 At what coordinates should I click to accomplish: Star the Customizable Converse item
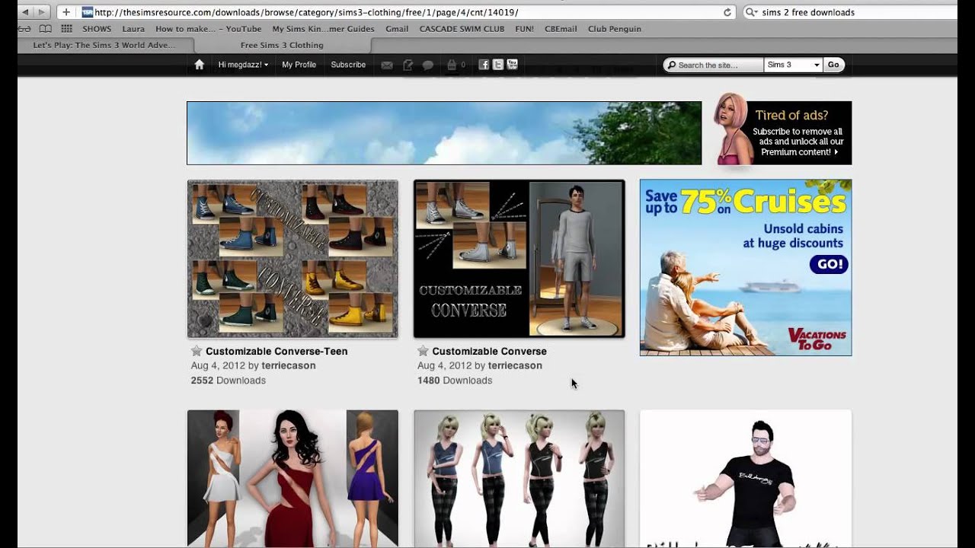tap(423, 351)
